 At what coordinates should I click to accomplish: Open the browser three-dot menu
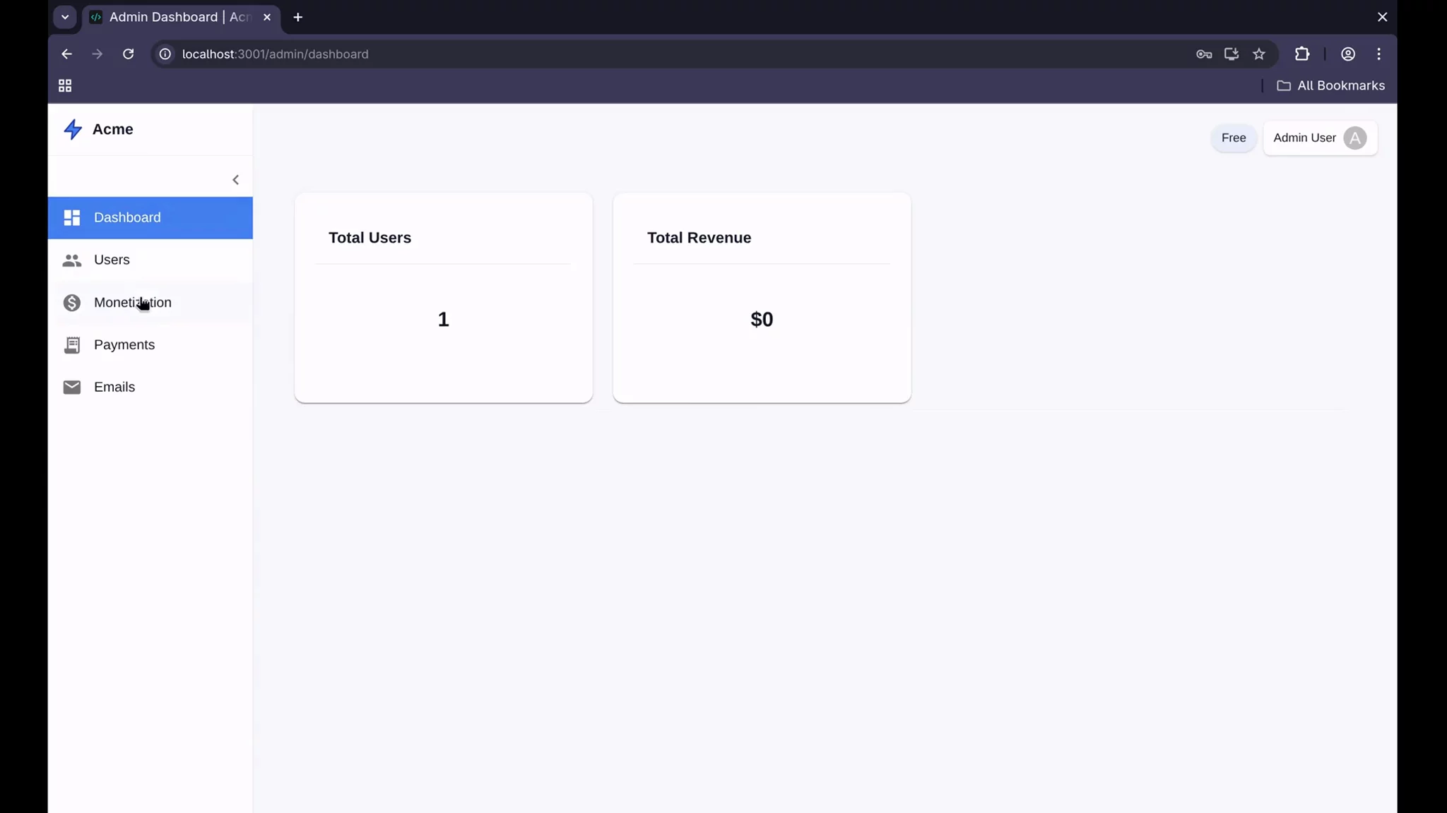pos(1377,54)
